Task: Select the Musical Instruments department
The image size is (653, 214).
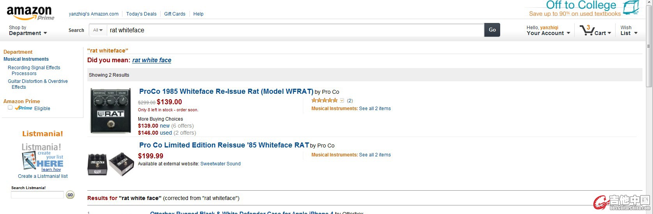Action: (x=26, y=59)
